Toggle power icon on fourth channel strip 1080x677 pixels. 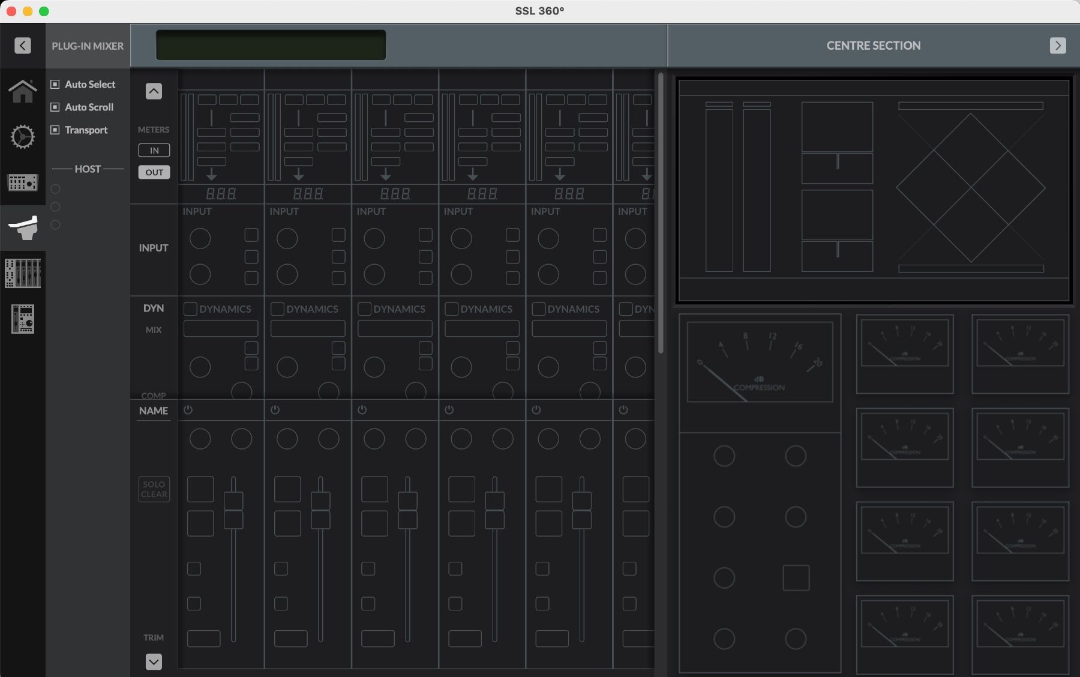pyautogui.click(x=449, y=410)
